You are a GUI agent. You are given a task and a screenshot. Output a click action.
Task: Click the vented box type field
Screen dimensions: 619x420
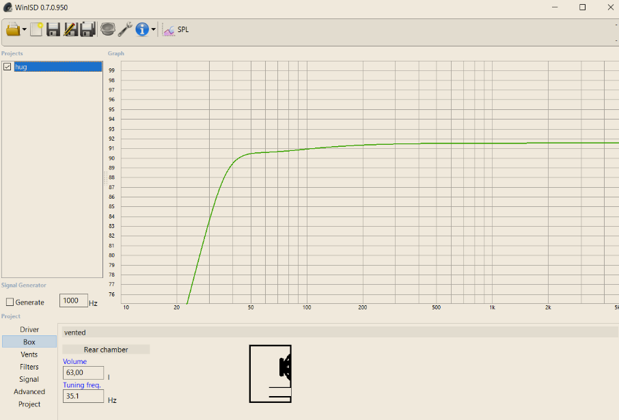pos(340,333)
